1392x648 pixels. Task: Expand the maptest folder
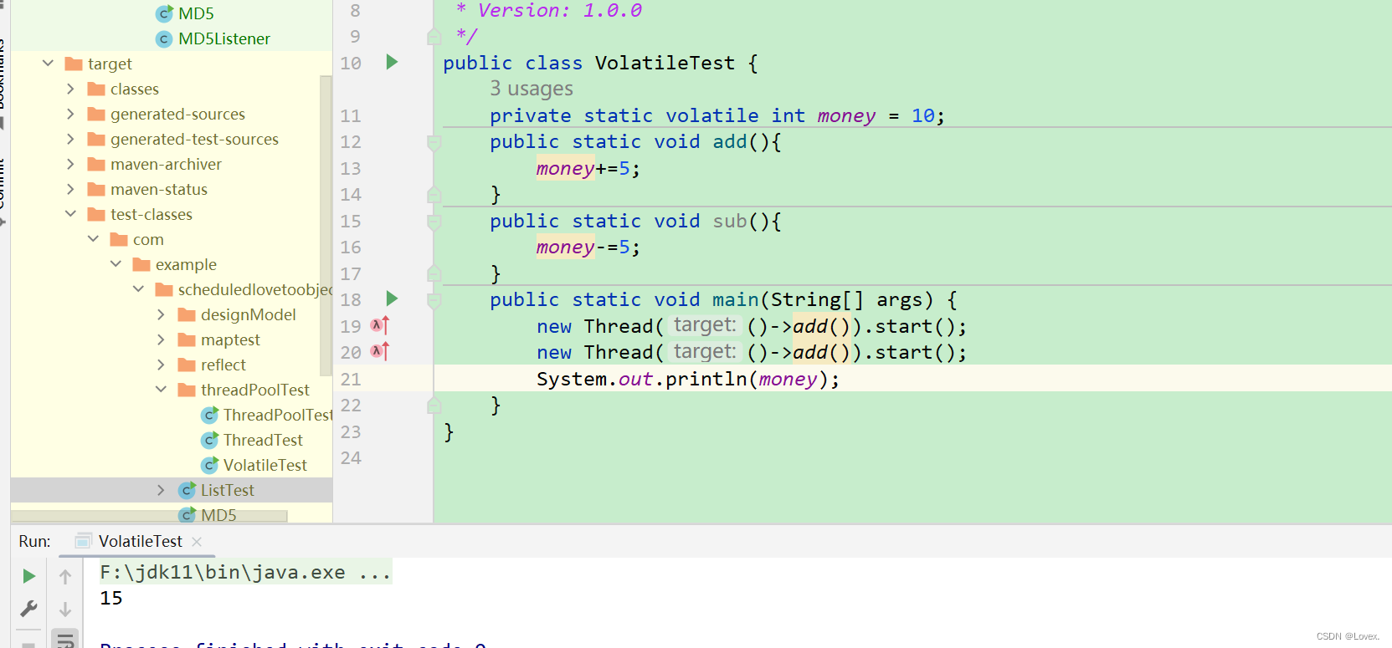point(161,339)
